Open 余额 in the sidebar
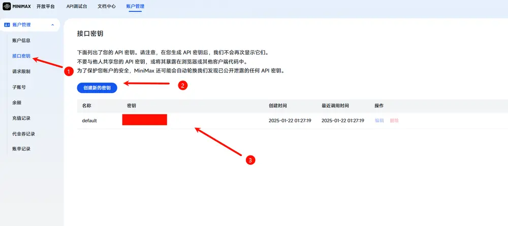Screen dimensions: 508x226 pyautogui.click(x=17, y=102)
